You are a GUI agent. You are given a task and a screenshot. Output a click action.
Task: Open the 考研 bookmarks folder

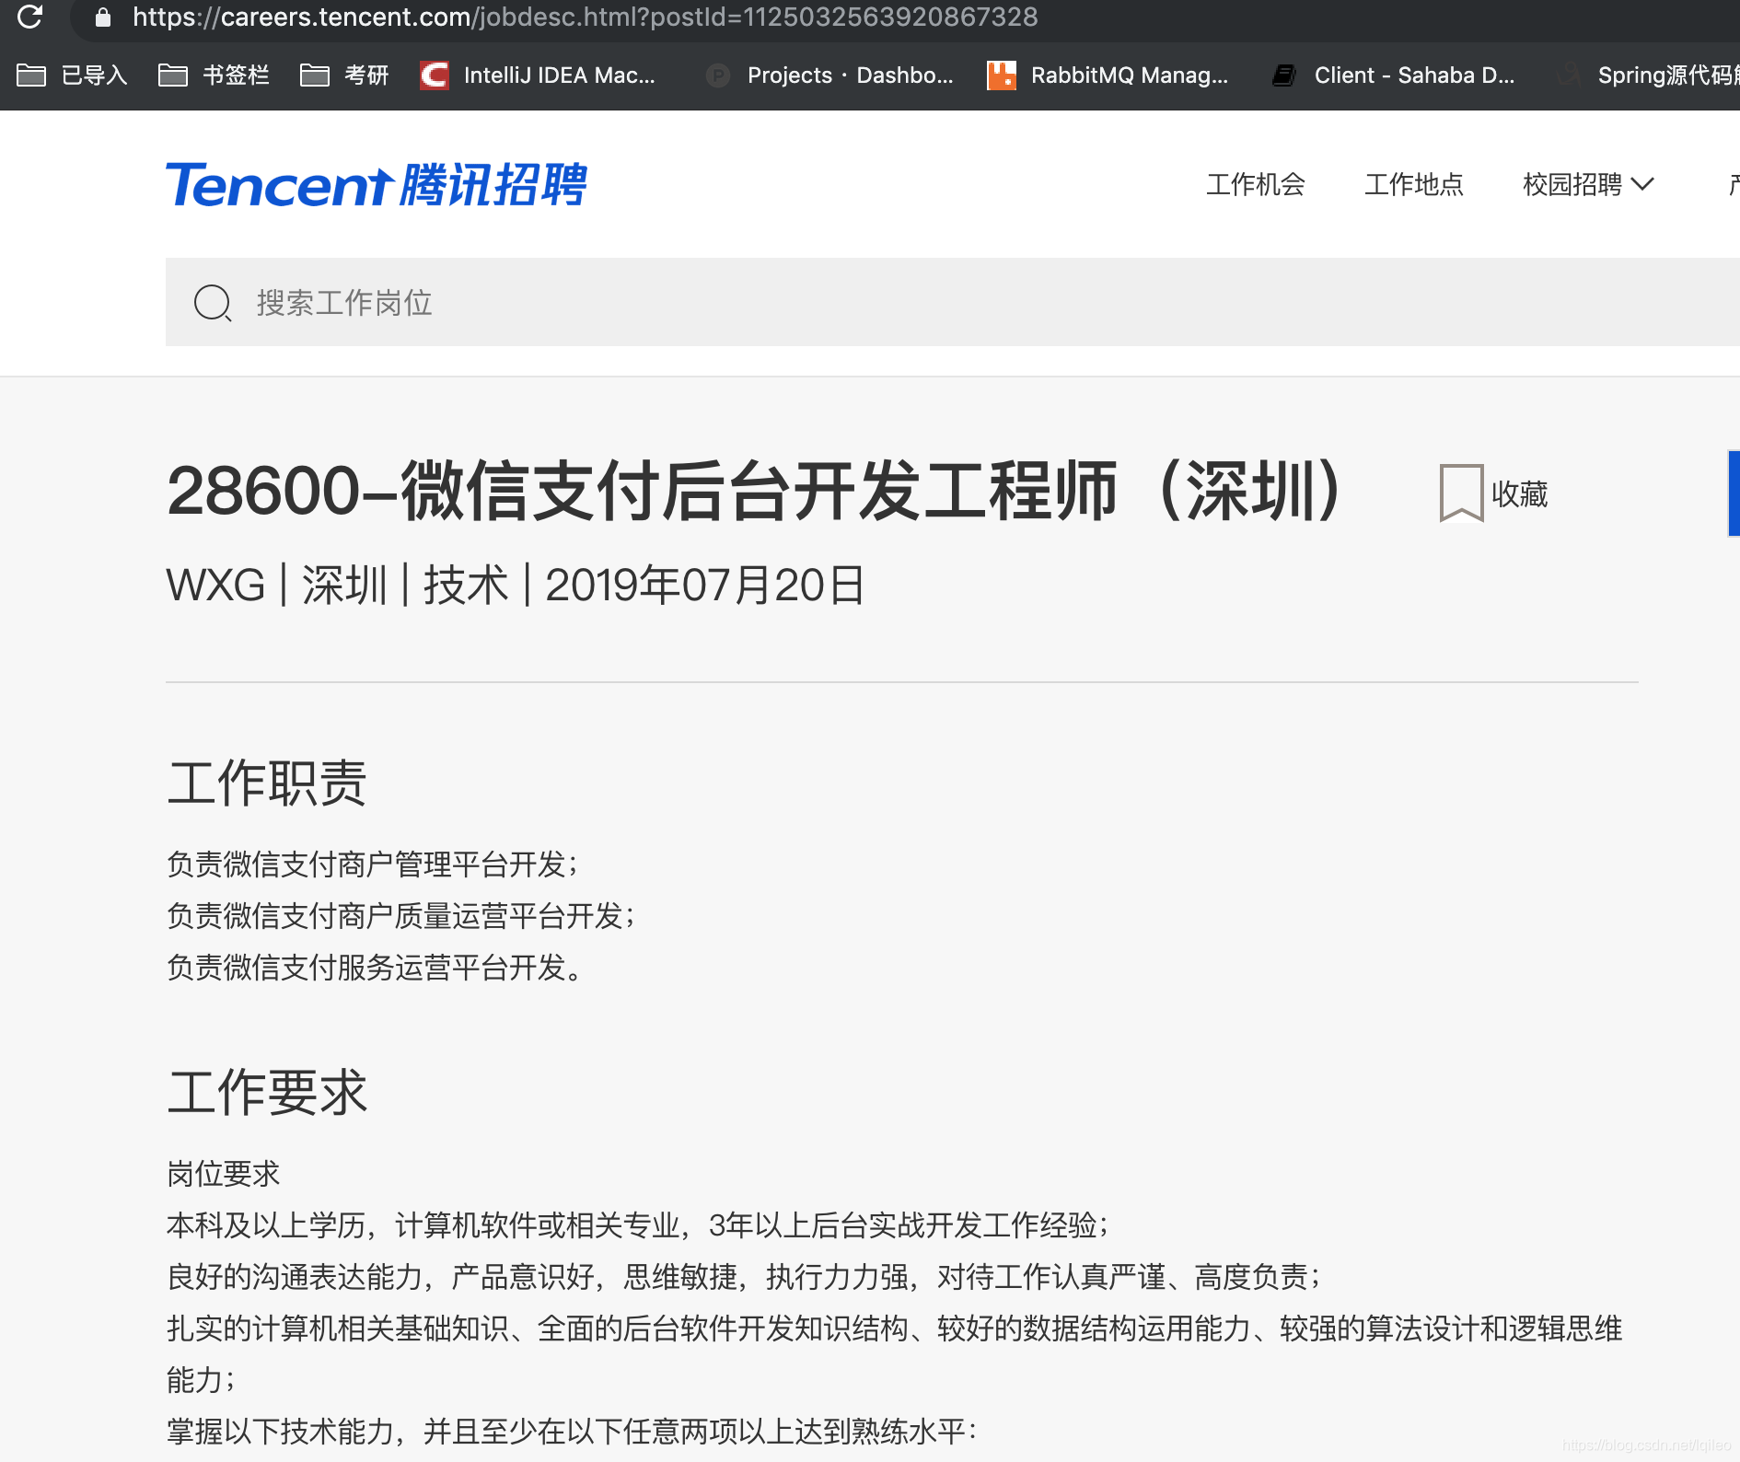coord(344,75)
